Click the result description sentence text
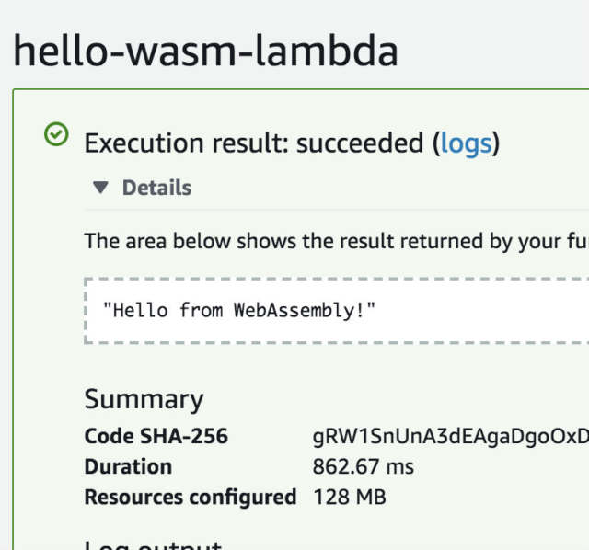 [x=337, y=241]
